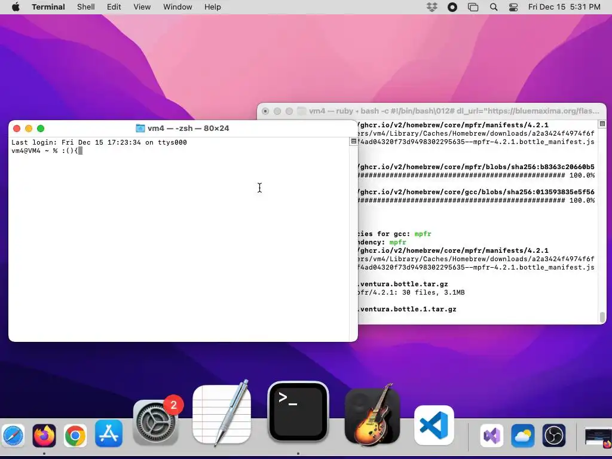Screen dimensions: 612x459
Task: Launch Safari from the Dock
Action: 12,436
